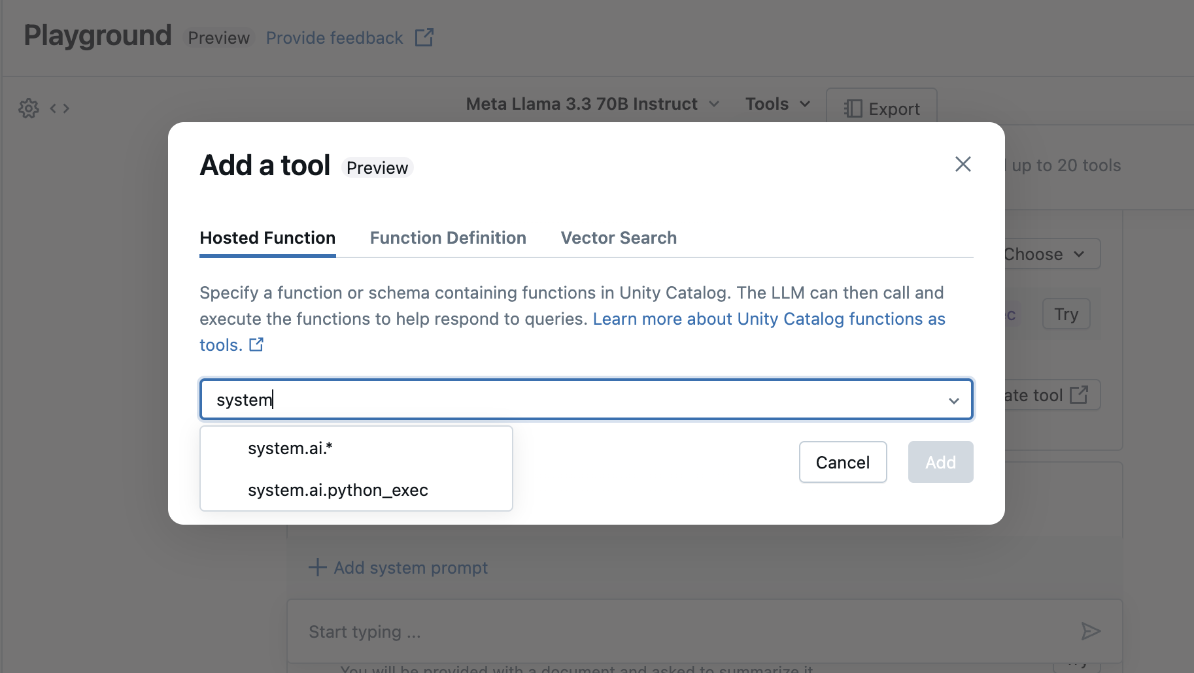
Task: Switch to Vector Search tab
Action: tap(619, 238)
